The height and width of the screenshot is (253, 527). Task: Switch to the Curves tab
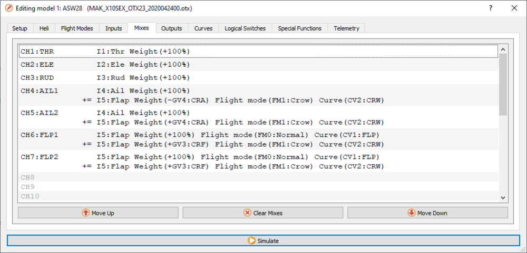tap(203, 28)
